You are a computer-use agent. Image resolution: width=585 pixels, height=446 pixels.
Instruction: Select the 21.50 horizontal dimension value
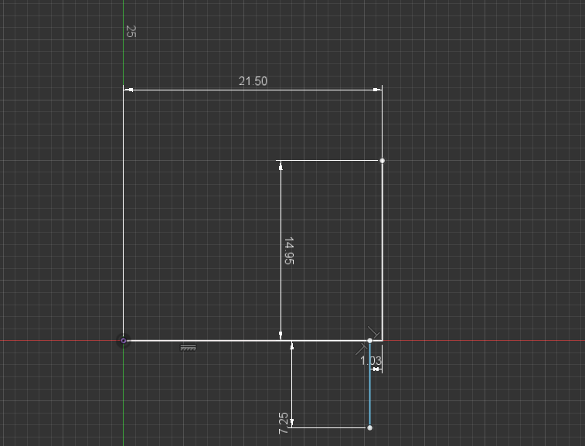tap(253, 81)
